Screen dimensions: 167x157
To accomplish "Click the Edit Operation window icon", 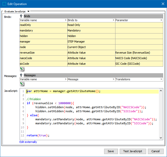I will (x=4, y=4).
